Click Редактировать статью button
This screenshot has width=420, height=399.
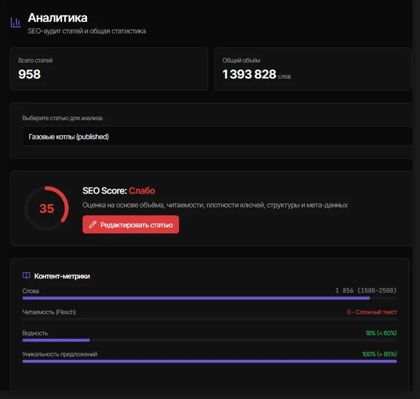click(131, 224)
